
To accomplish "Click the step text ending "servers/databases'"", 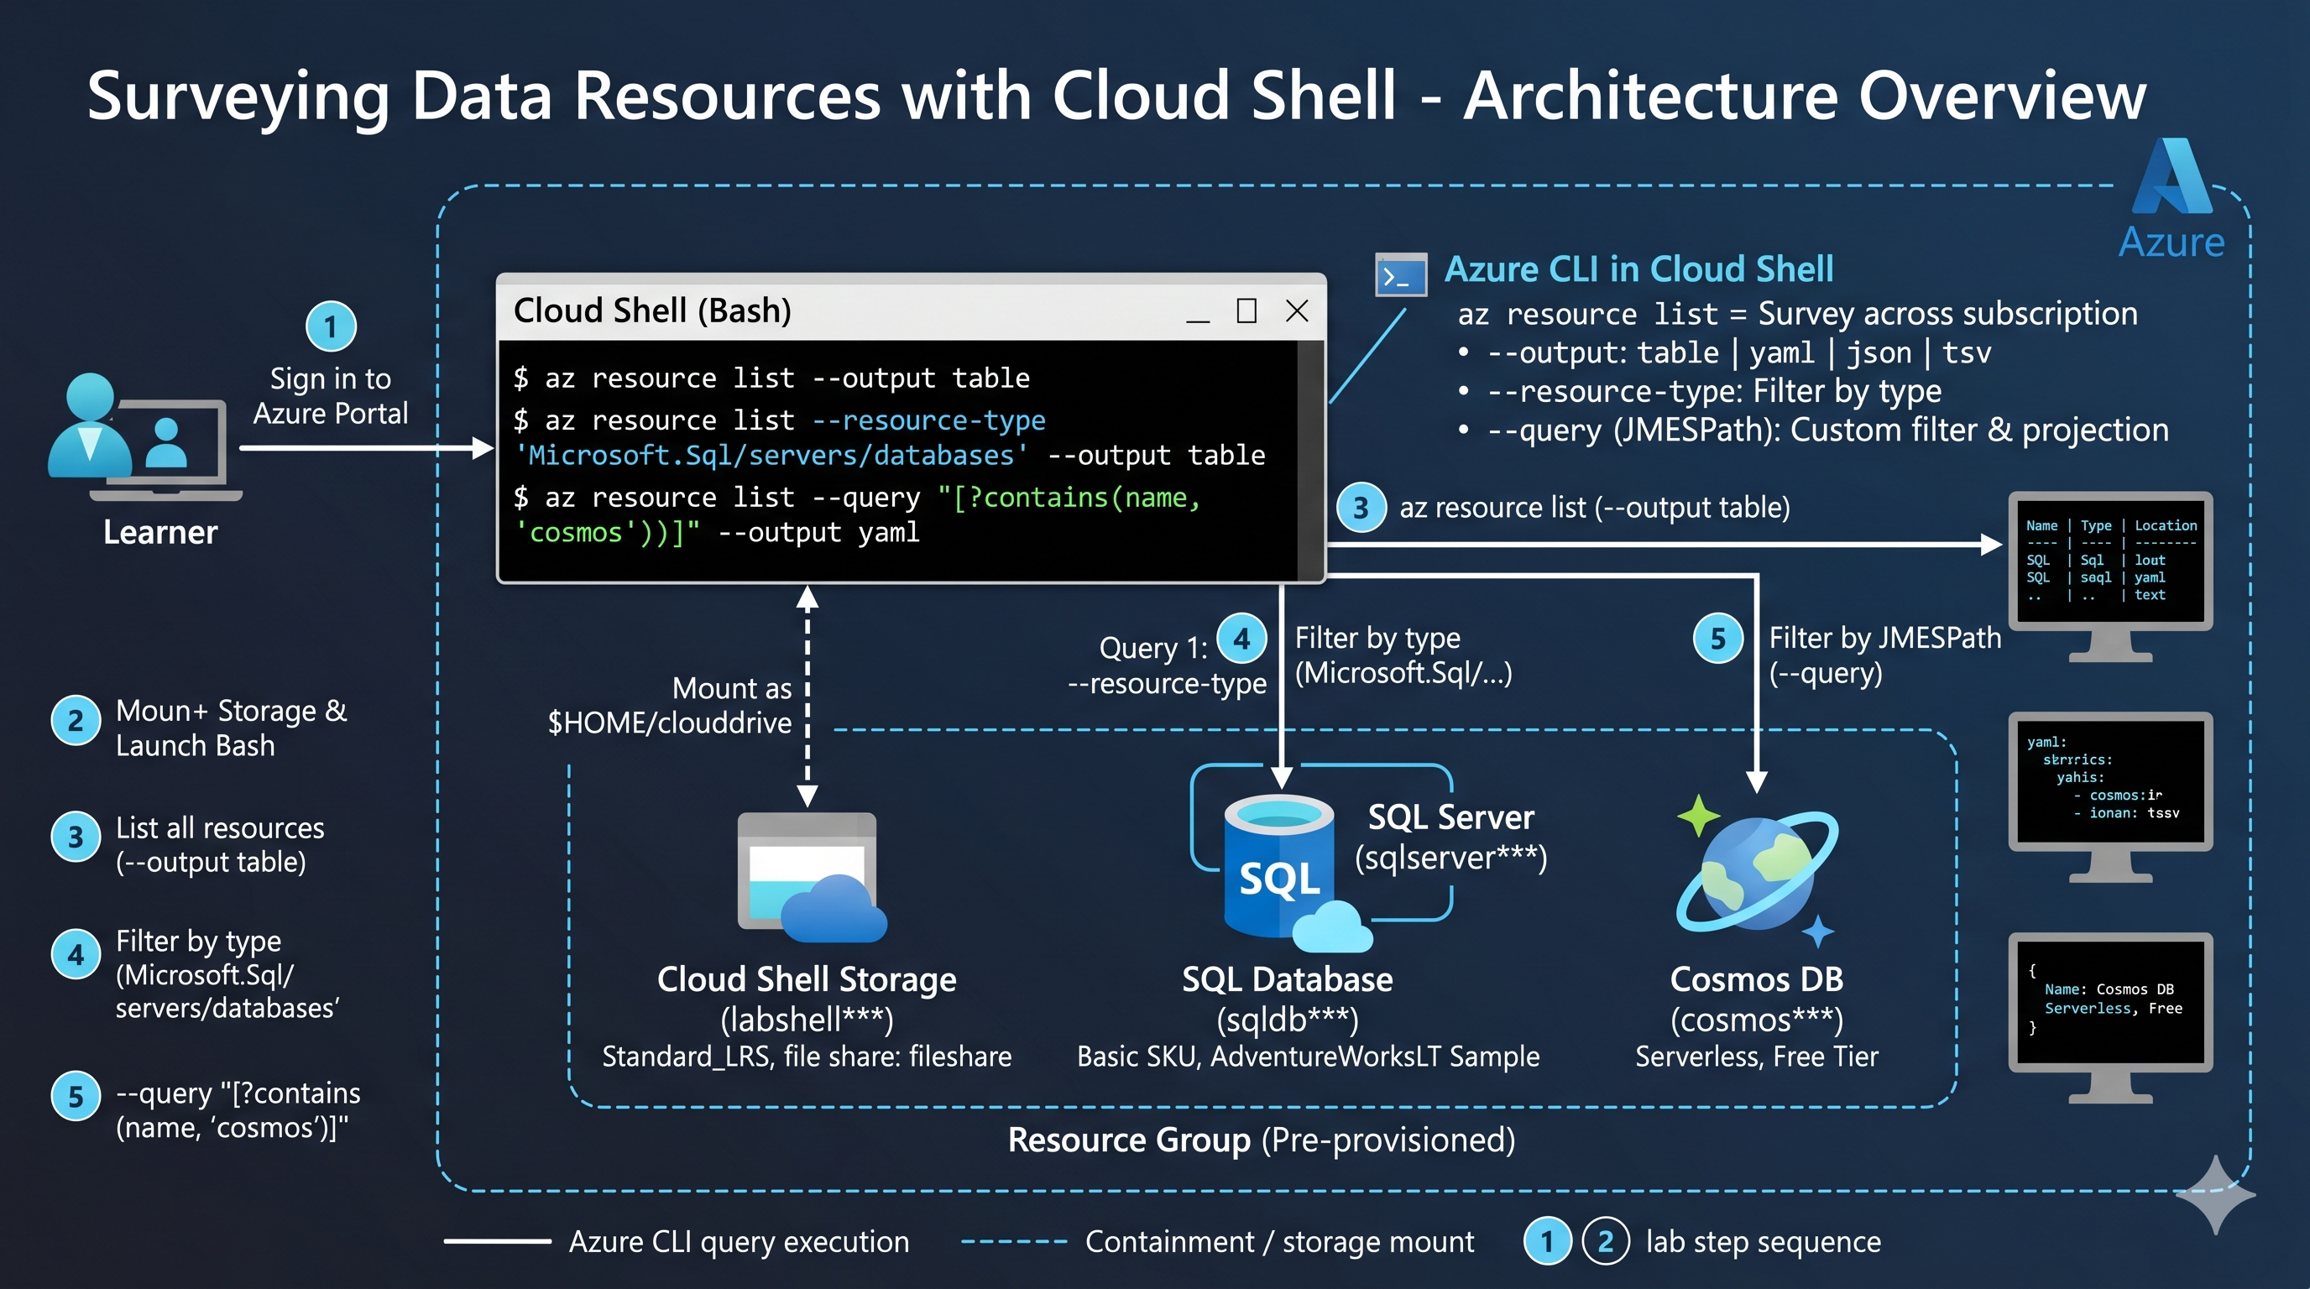I will click(227, 974).
